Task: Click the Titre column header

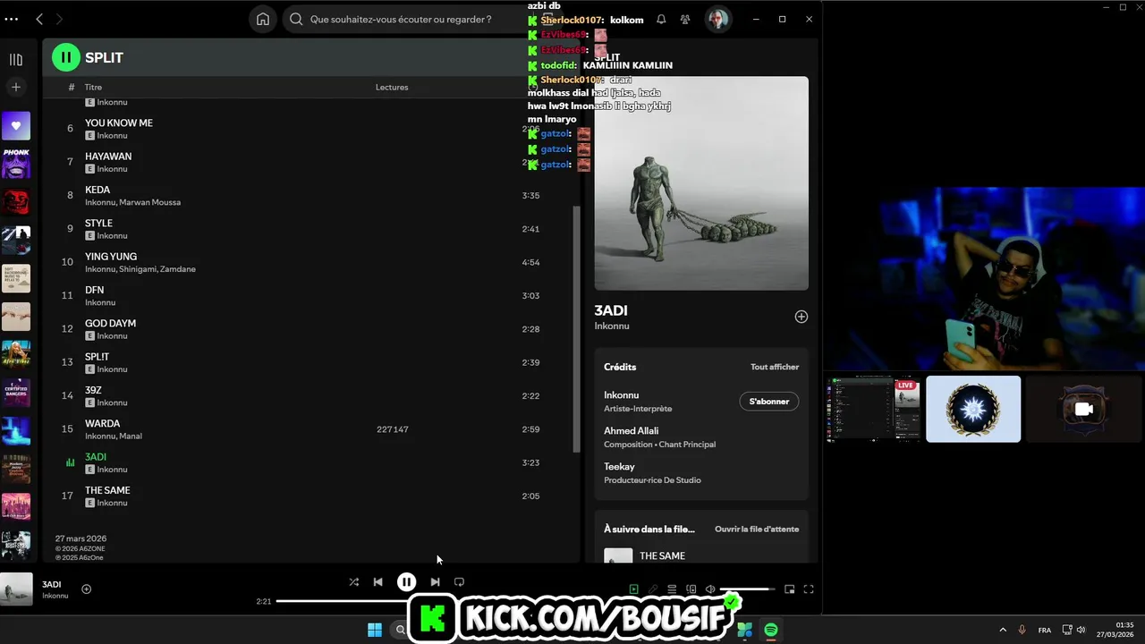Action: point(93,88)
